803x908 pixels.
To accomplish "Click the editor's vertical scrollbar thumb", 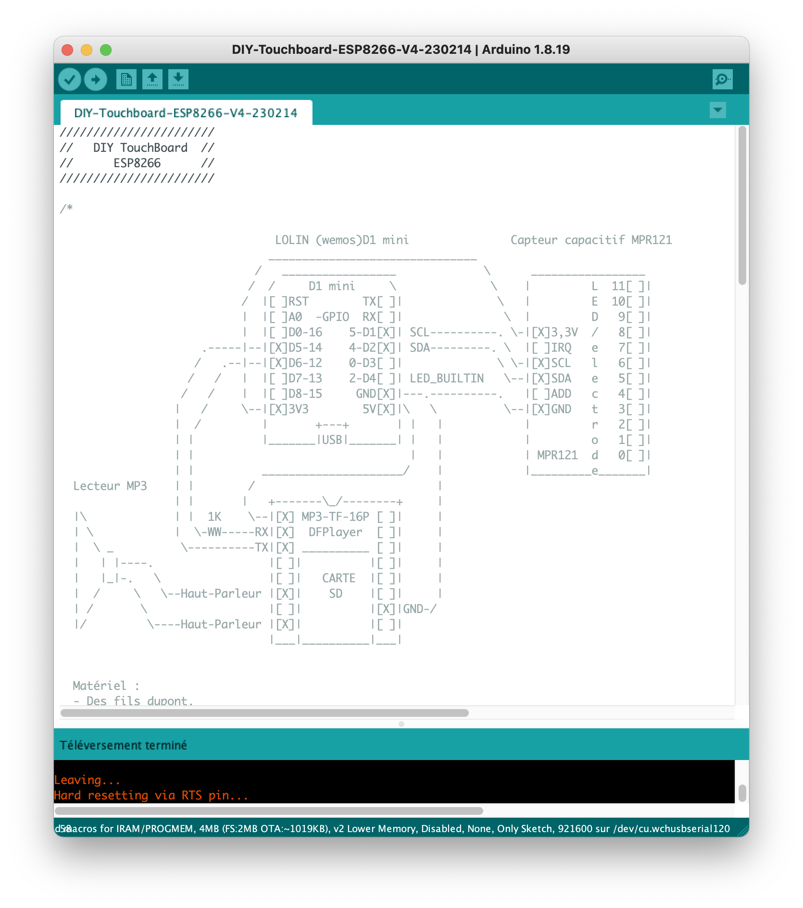I will coord(742,206).
